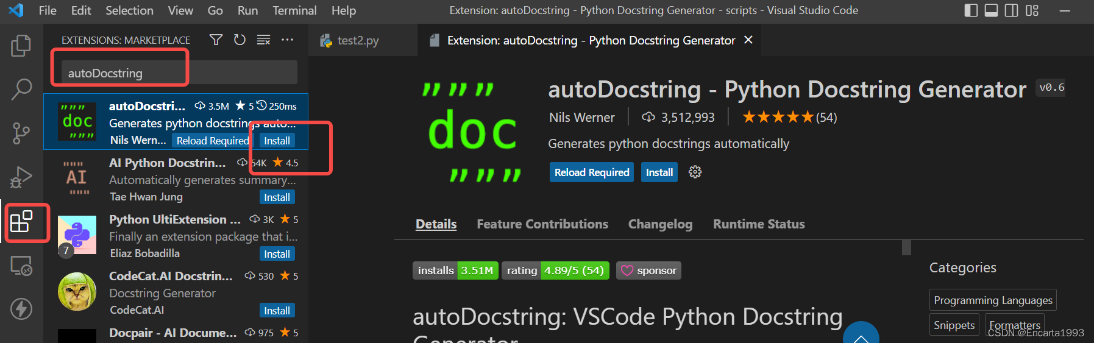Click the rating 4.89/5 badge
1094x343 pixels.
point(555,271)
